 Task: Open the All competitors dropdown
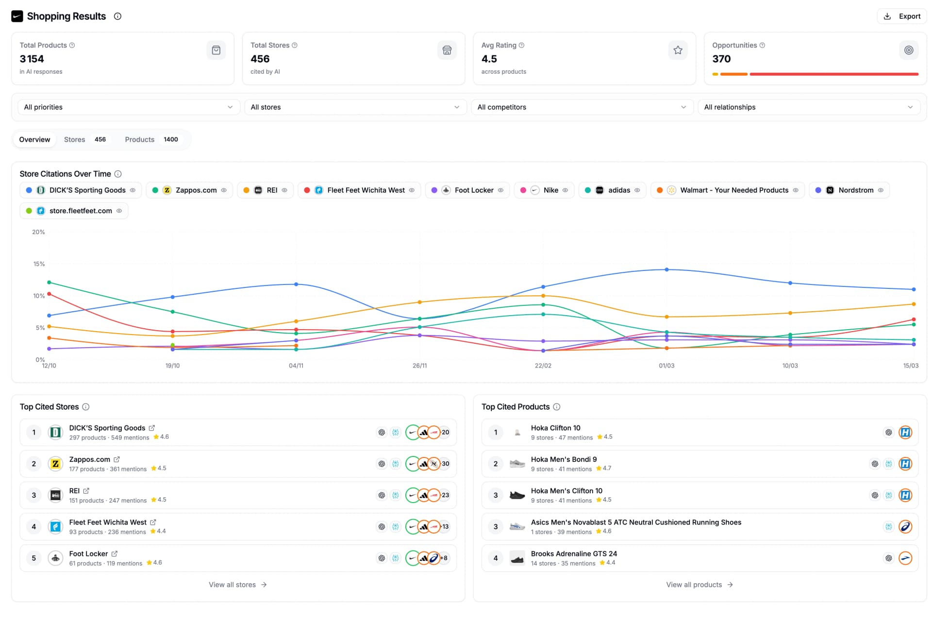[582, 107]
